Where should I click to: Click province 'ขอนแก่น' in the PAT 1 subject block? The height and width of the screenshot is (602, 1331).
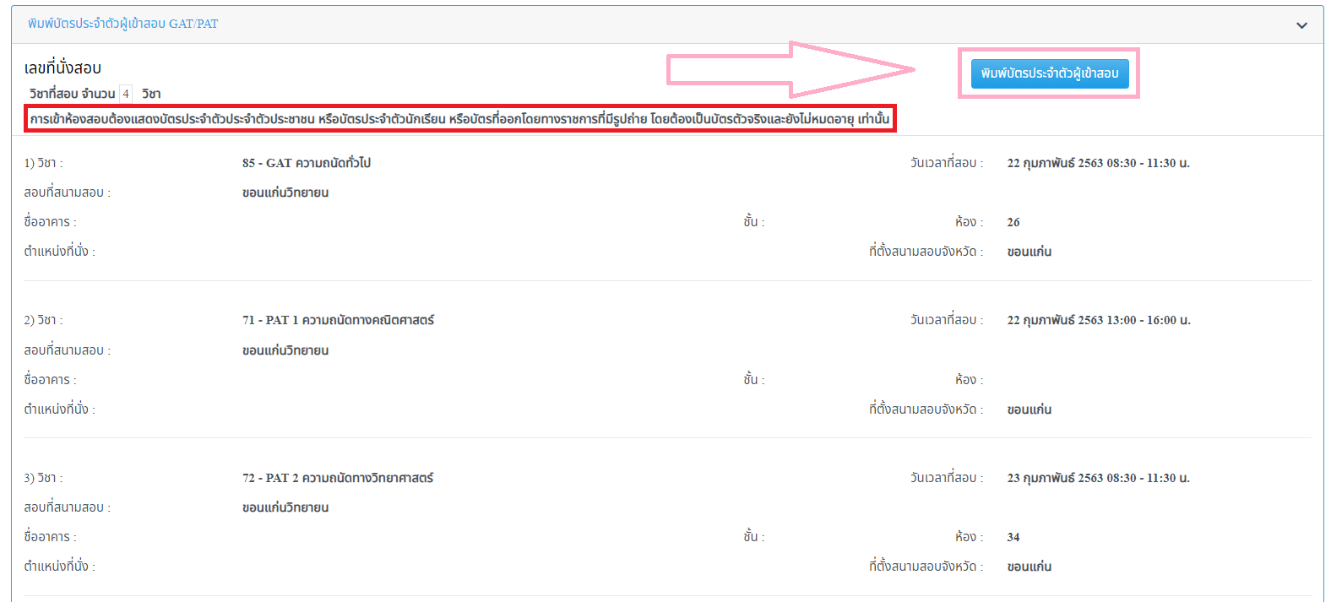pyautogui.click(x=1029, y=409)
